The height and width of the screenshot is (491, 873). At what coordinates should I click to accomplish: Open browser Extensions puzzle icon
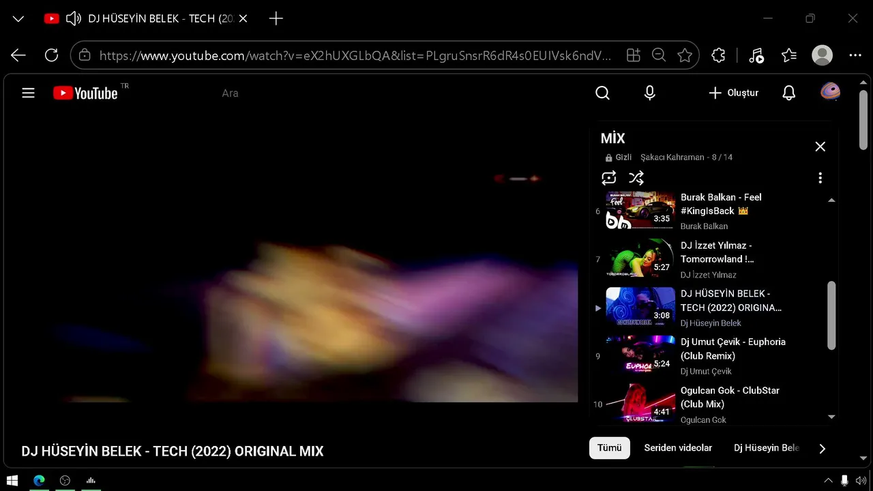pos(718,55)
